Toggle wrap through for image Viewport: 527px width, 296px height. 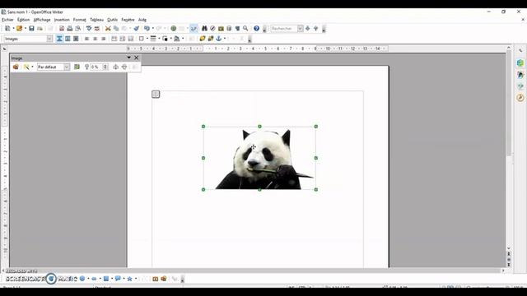coord(76,39)
